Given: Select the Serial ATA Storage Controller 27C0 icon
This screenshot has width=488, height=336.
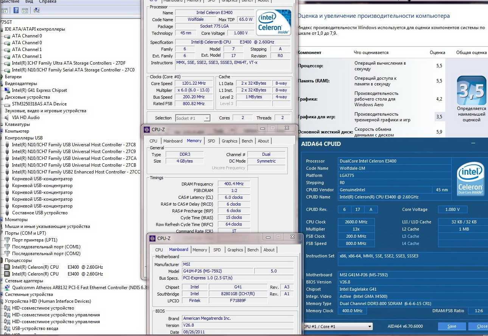Looking at the screenshot, I should 8,70.
